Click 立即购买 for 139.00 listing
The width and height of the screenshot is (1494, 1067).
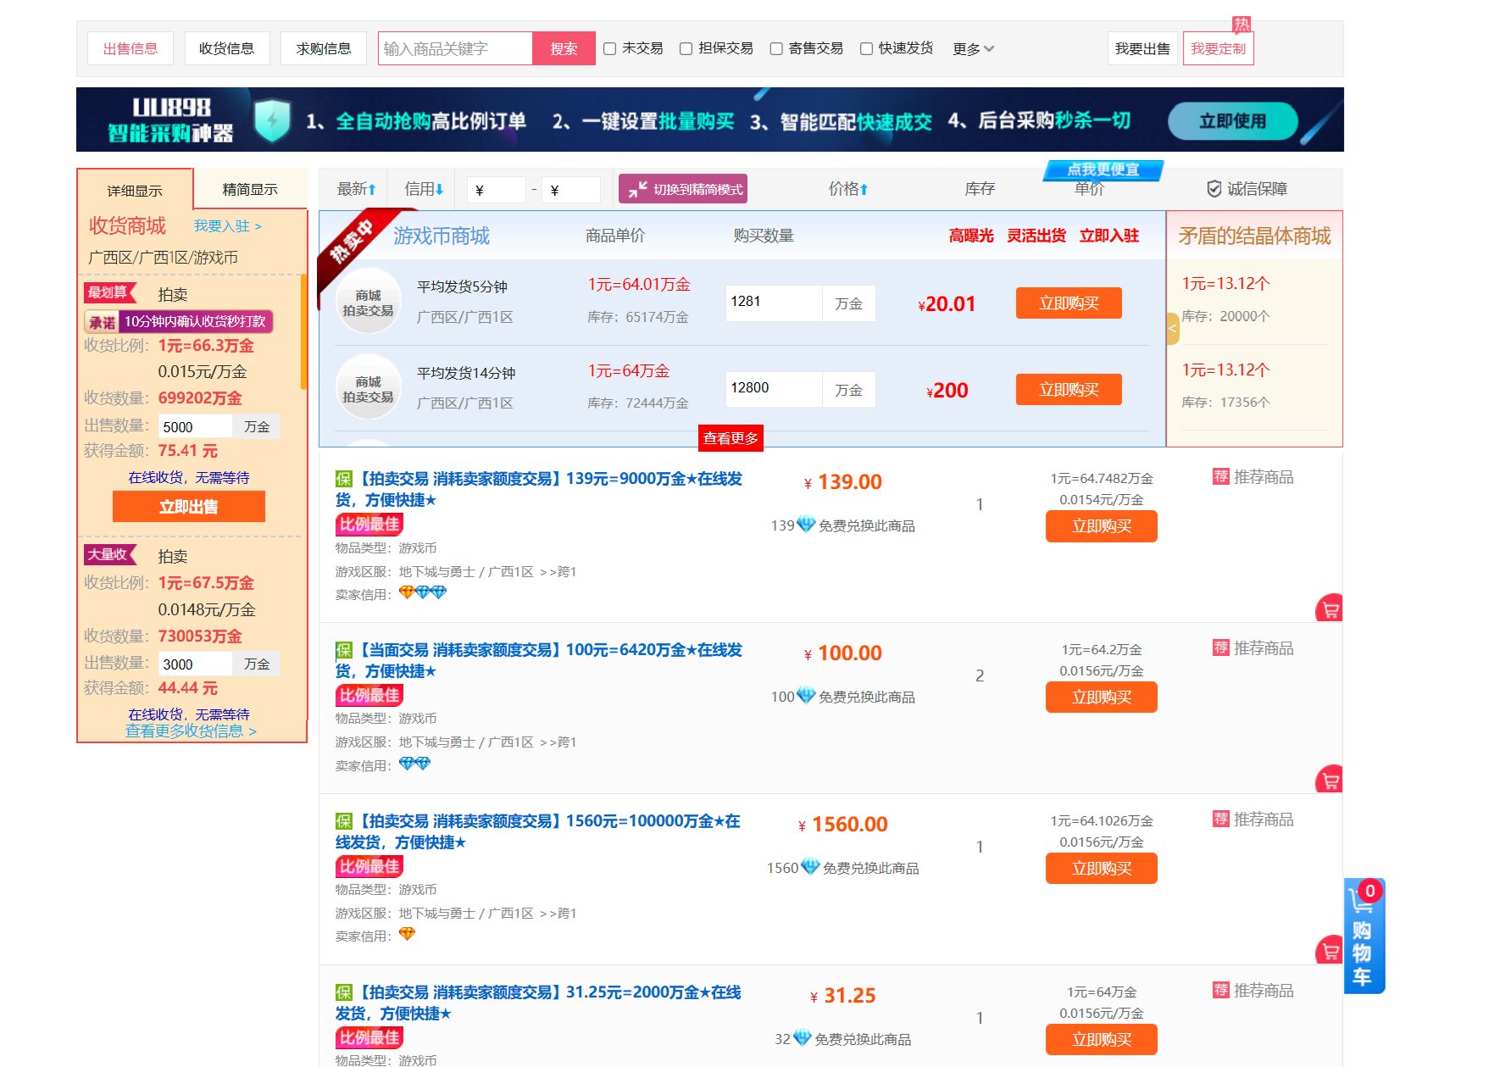click(x=1102, y=526)
